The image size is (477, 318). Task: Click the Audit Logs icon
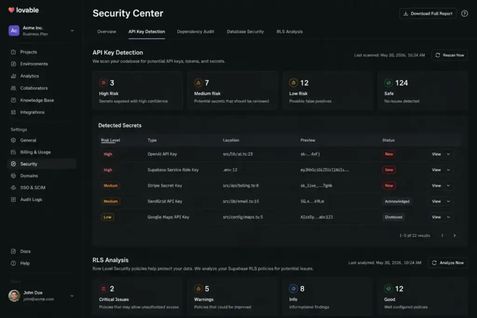(x=14, y=199)
